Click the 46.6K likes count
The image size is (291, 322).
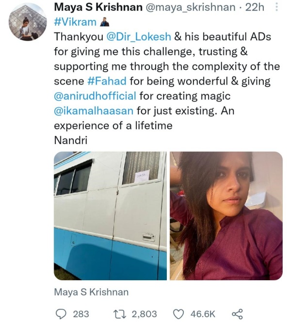click(202, 314)
